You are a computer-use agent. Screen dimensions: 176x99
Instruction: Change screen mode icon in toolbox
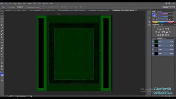coord(2,80)
